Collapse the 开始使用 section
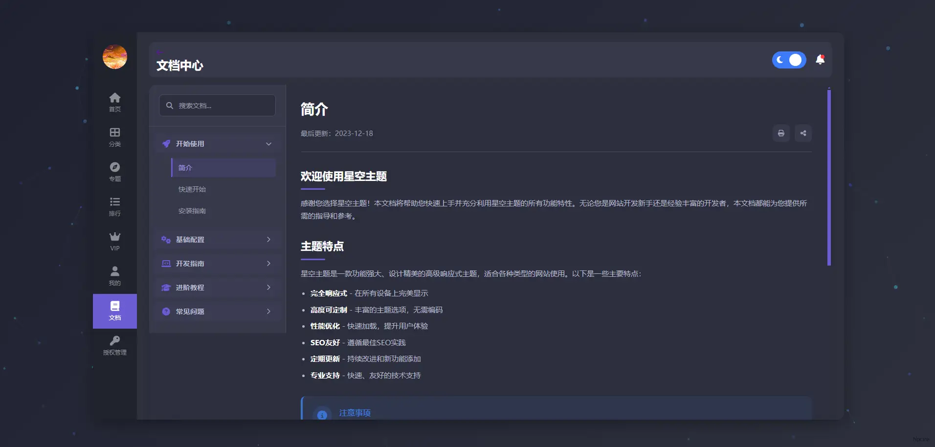 pyautogui.click(x=217, y=143)
